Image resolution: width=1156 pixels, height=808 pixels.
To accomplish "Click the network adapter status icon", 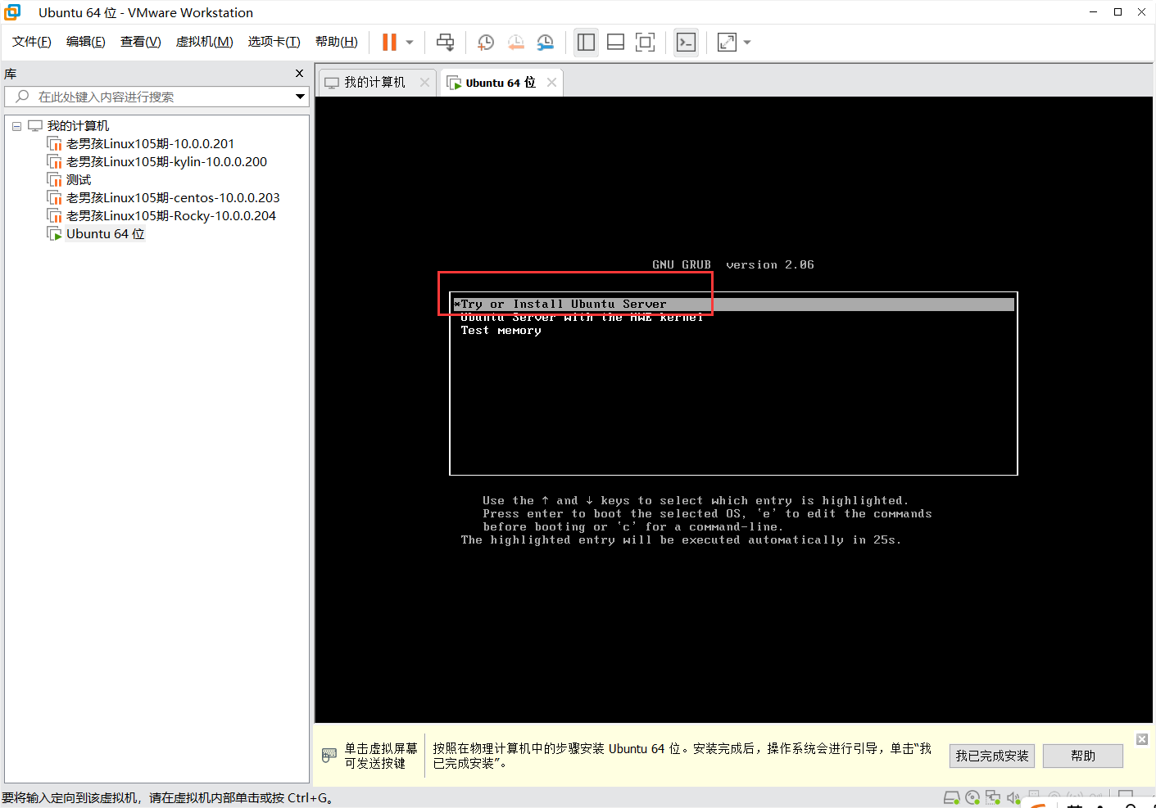I will (993, 797).
